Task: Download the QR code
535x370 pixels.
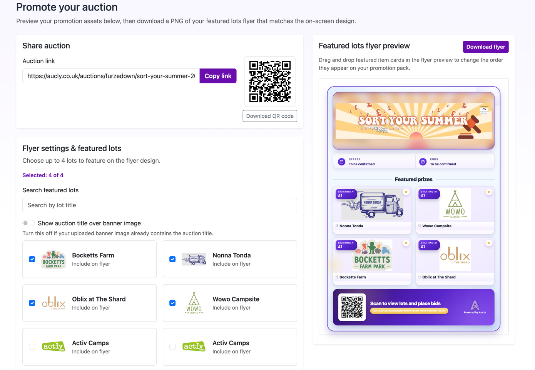Action: click(x=270, y=116)
